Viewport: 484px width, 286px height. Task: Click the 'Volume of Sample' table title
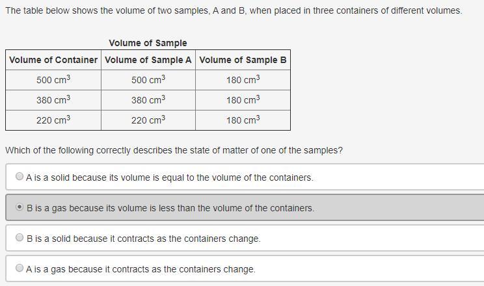(148, 43)
